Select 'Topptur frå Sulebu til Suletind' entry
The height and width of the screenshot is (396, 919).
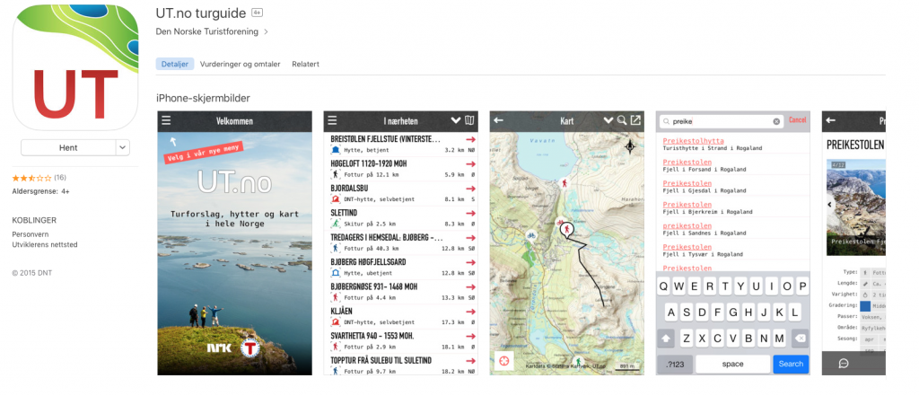(x=401, y=365)
